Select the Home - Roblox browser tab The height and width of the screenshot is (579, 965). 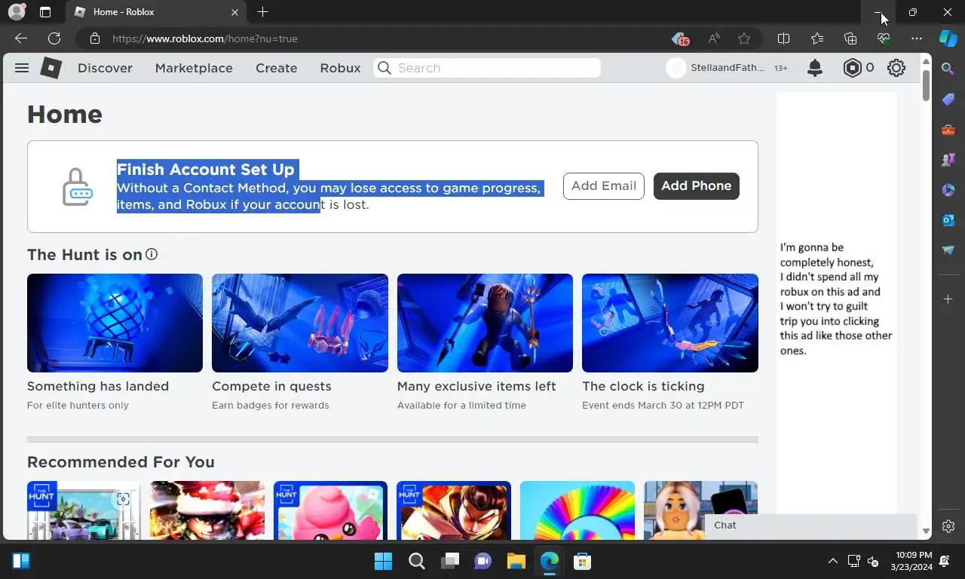[x=157, y=12]
